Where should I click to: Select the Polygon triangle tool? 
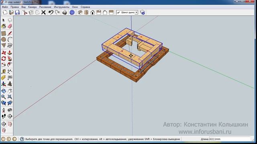click(4, 45)
